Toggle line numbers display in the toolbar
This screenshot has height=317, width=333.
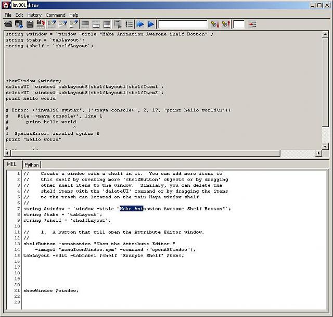click(x=129, y=24)
